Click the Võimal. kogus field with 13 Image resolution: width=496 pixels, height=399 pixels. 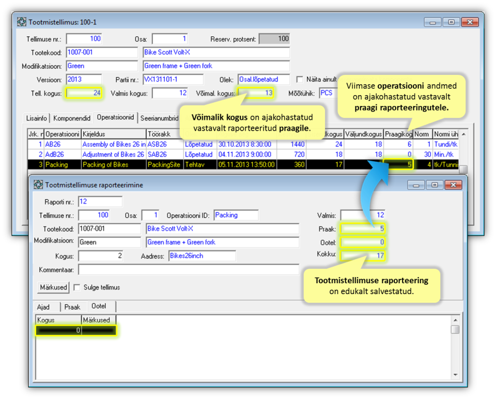click(x=256, y=93)
